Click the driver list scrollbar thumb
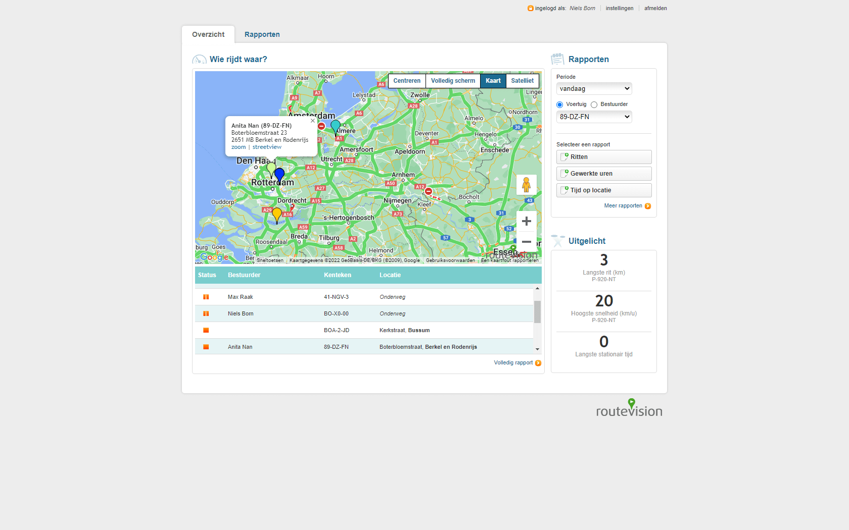 537,311
